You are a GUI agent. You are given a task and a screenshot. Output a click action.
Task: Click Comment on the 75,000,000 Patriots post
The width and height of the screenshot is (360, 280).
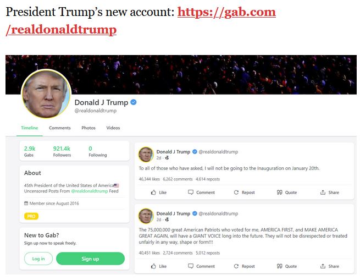coord(201,266)
